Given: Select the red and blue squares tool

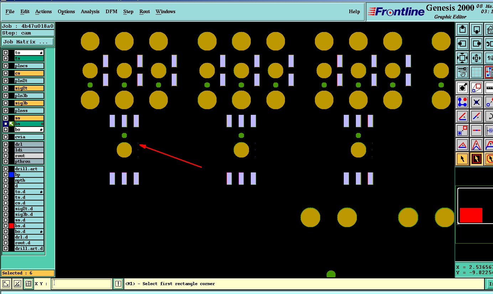Looking at the screenshot, I should 477,87.
